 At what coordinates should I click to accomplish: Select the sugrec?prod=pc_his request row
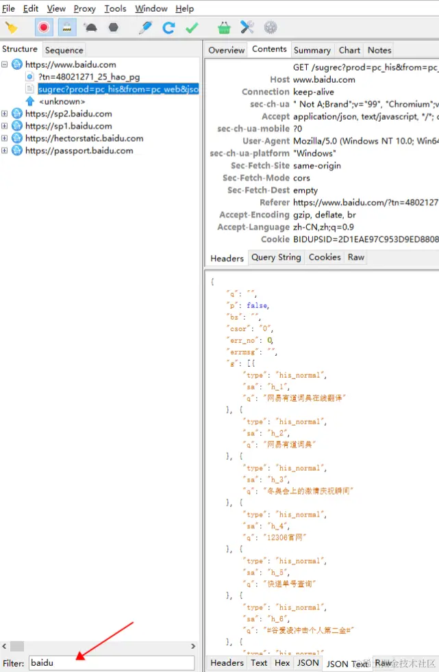(x=118, y=89)
